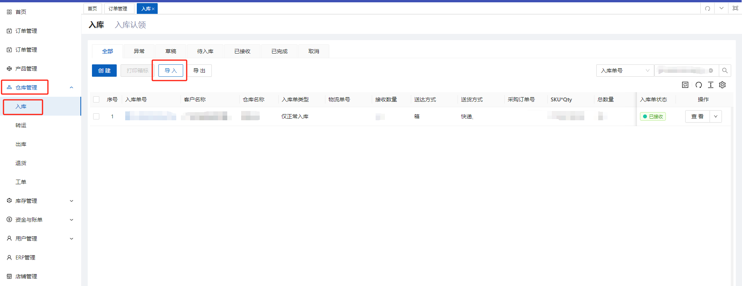The height and width of the screenshot is (286, 742).
Task: Open the 入库单号 search type dropdown
Action: (x=625, y=71)
